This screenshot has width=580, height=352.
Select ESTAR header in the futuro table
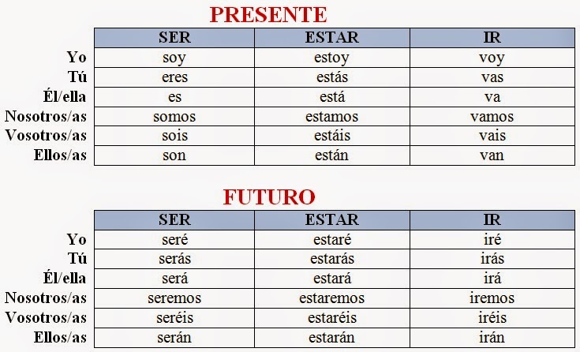click(331, 219)
